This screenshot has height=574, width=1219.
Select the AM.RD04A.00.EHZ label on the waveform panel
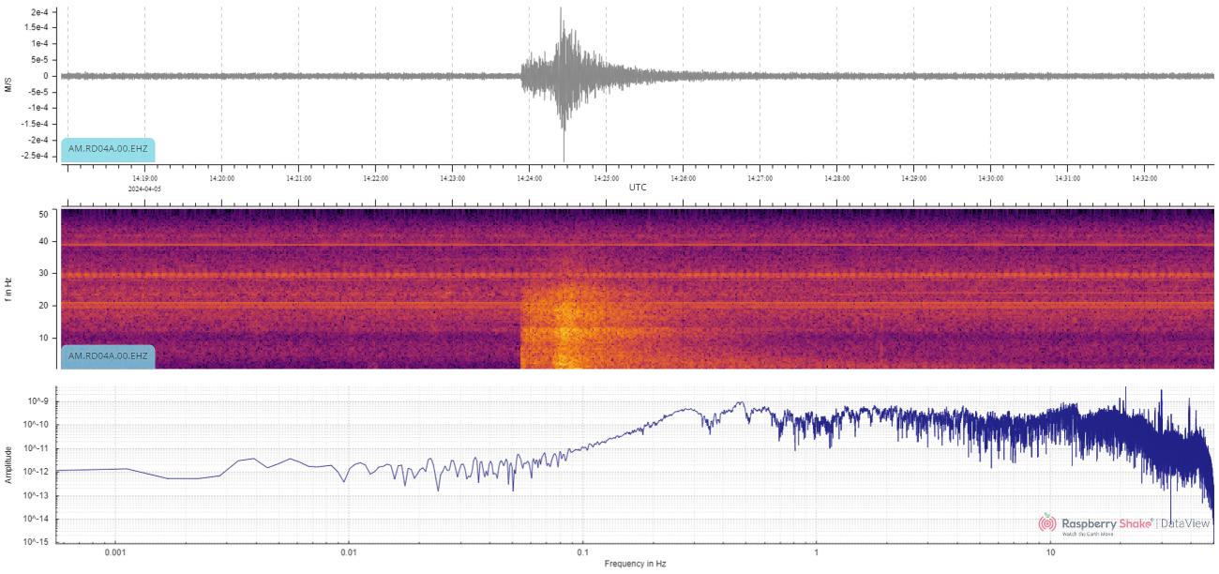point(107,148)
